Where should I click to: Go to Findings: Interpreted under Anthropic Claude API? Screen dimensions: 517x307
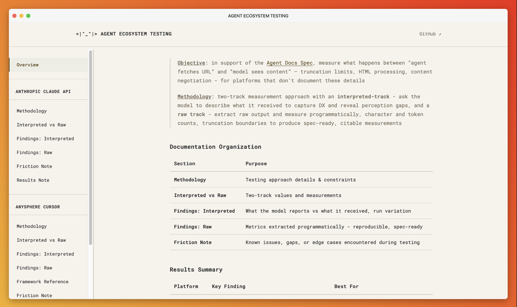tap(45, 139)
